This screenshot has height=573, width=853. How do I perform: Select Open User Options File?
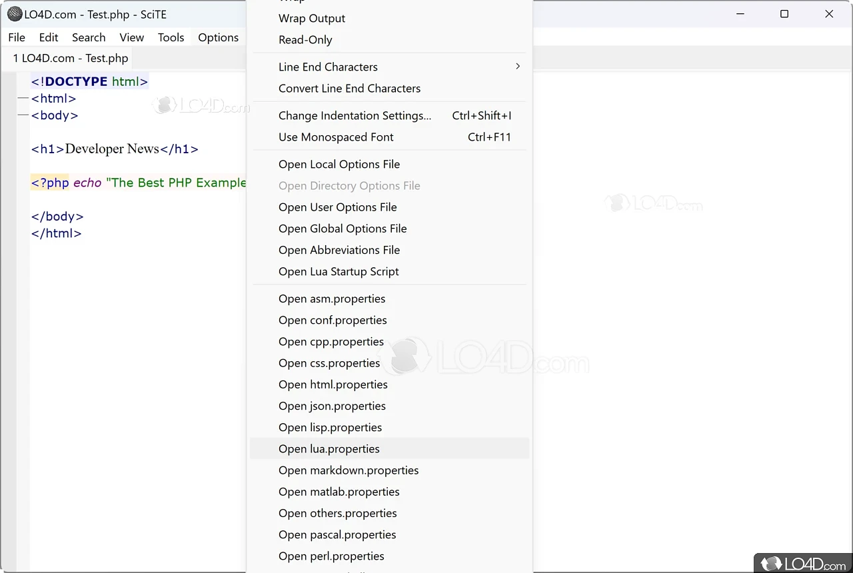(x=337, y=207)
